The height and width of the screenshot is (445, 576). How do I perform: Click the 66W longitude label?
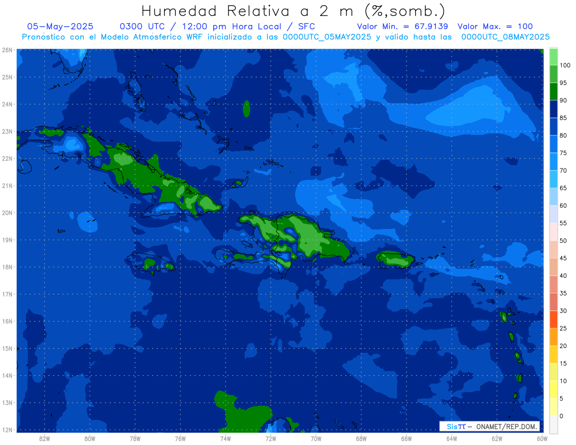pos(407,439)
